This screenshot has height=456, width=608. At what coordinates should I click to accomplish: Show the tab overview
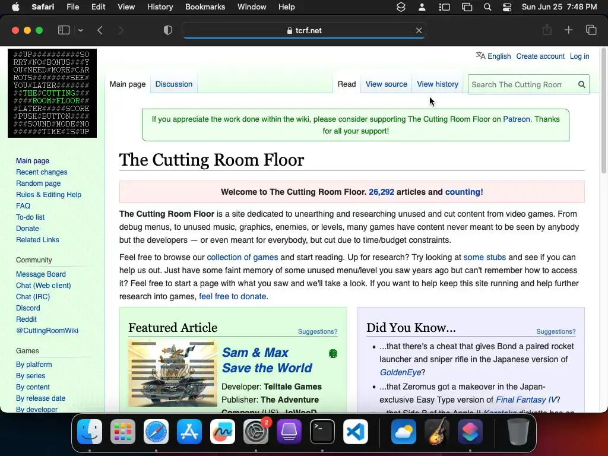(591, 30)
